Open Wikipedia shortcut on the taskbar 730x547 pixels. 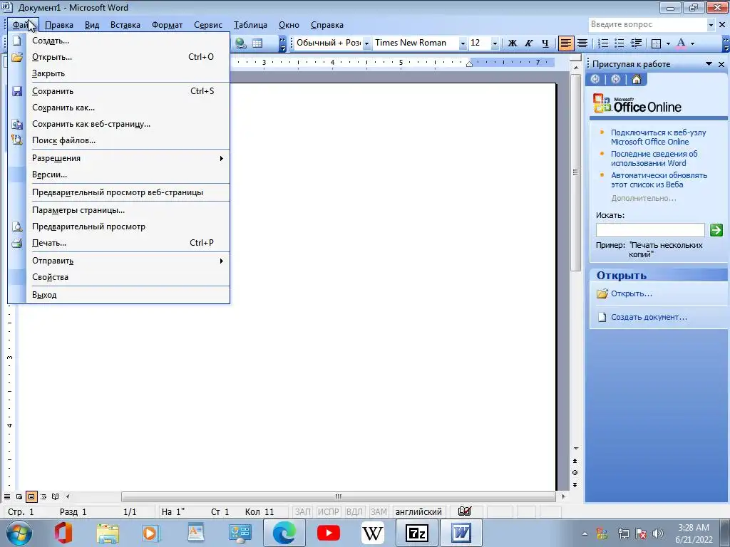click(372, 533)
